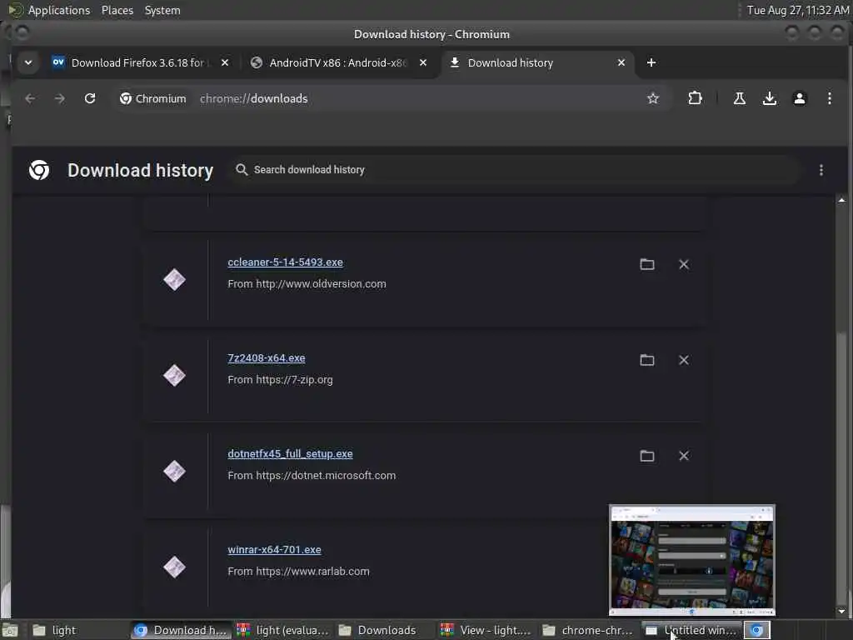Image resolution: width=853 pixels, height=640 pixels.
Task: Open winrar-x64-701.exe download link
Action: [274, 550]
